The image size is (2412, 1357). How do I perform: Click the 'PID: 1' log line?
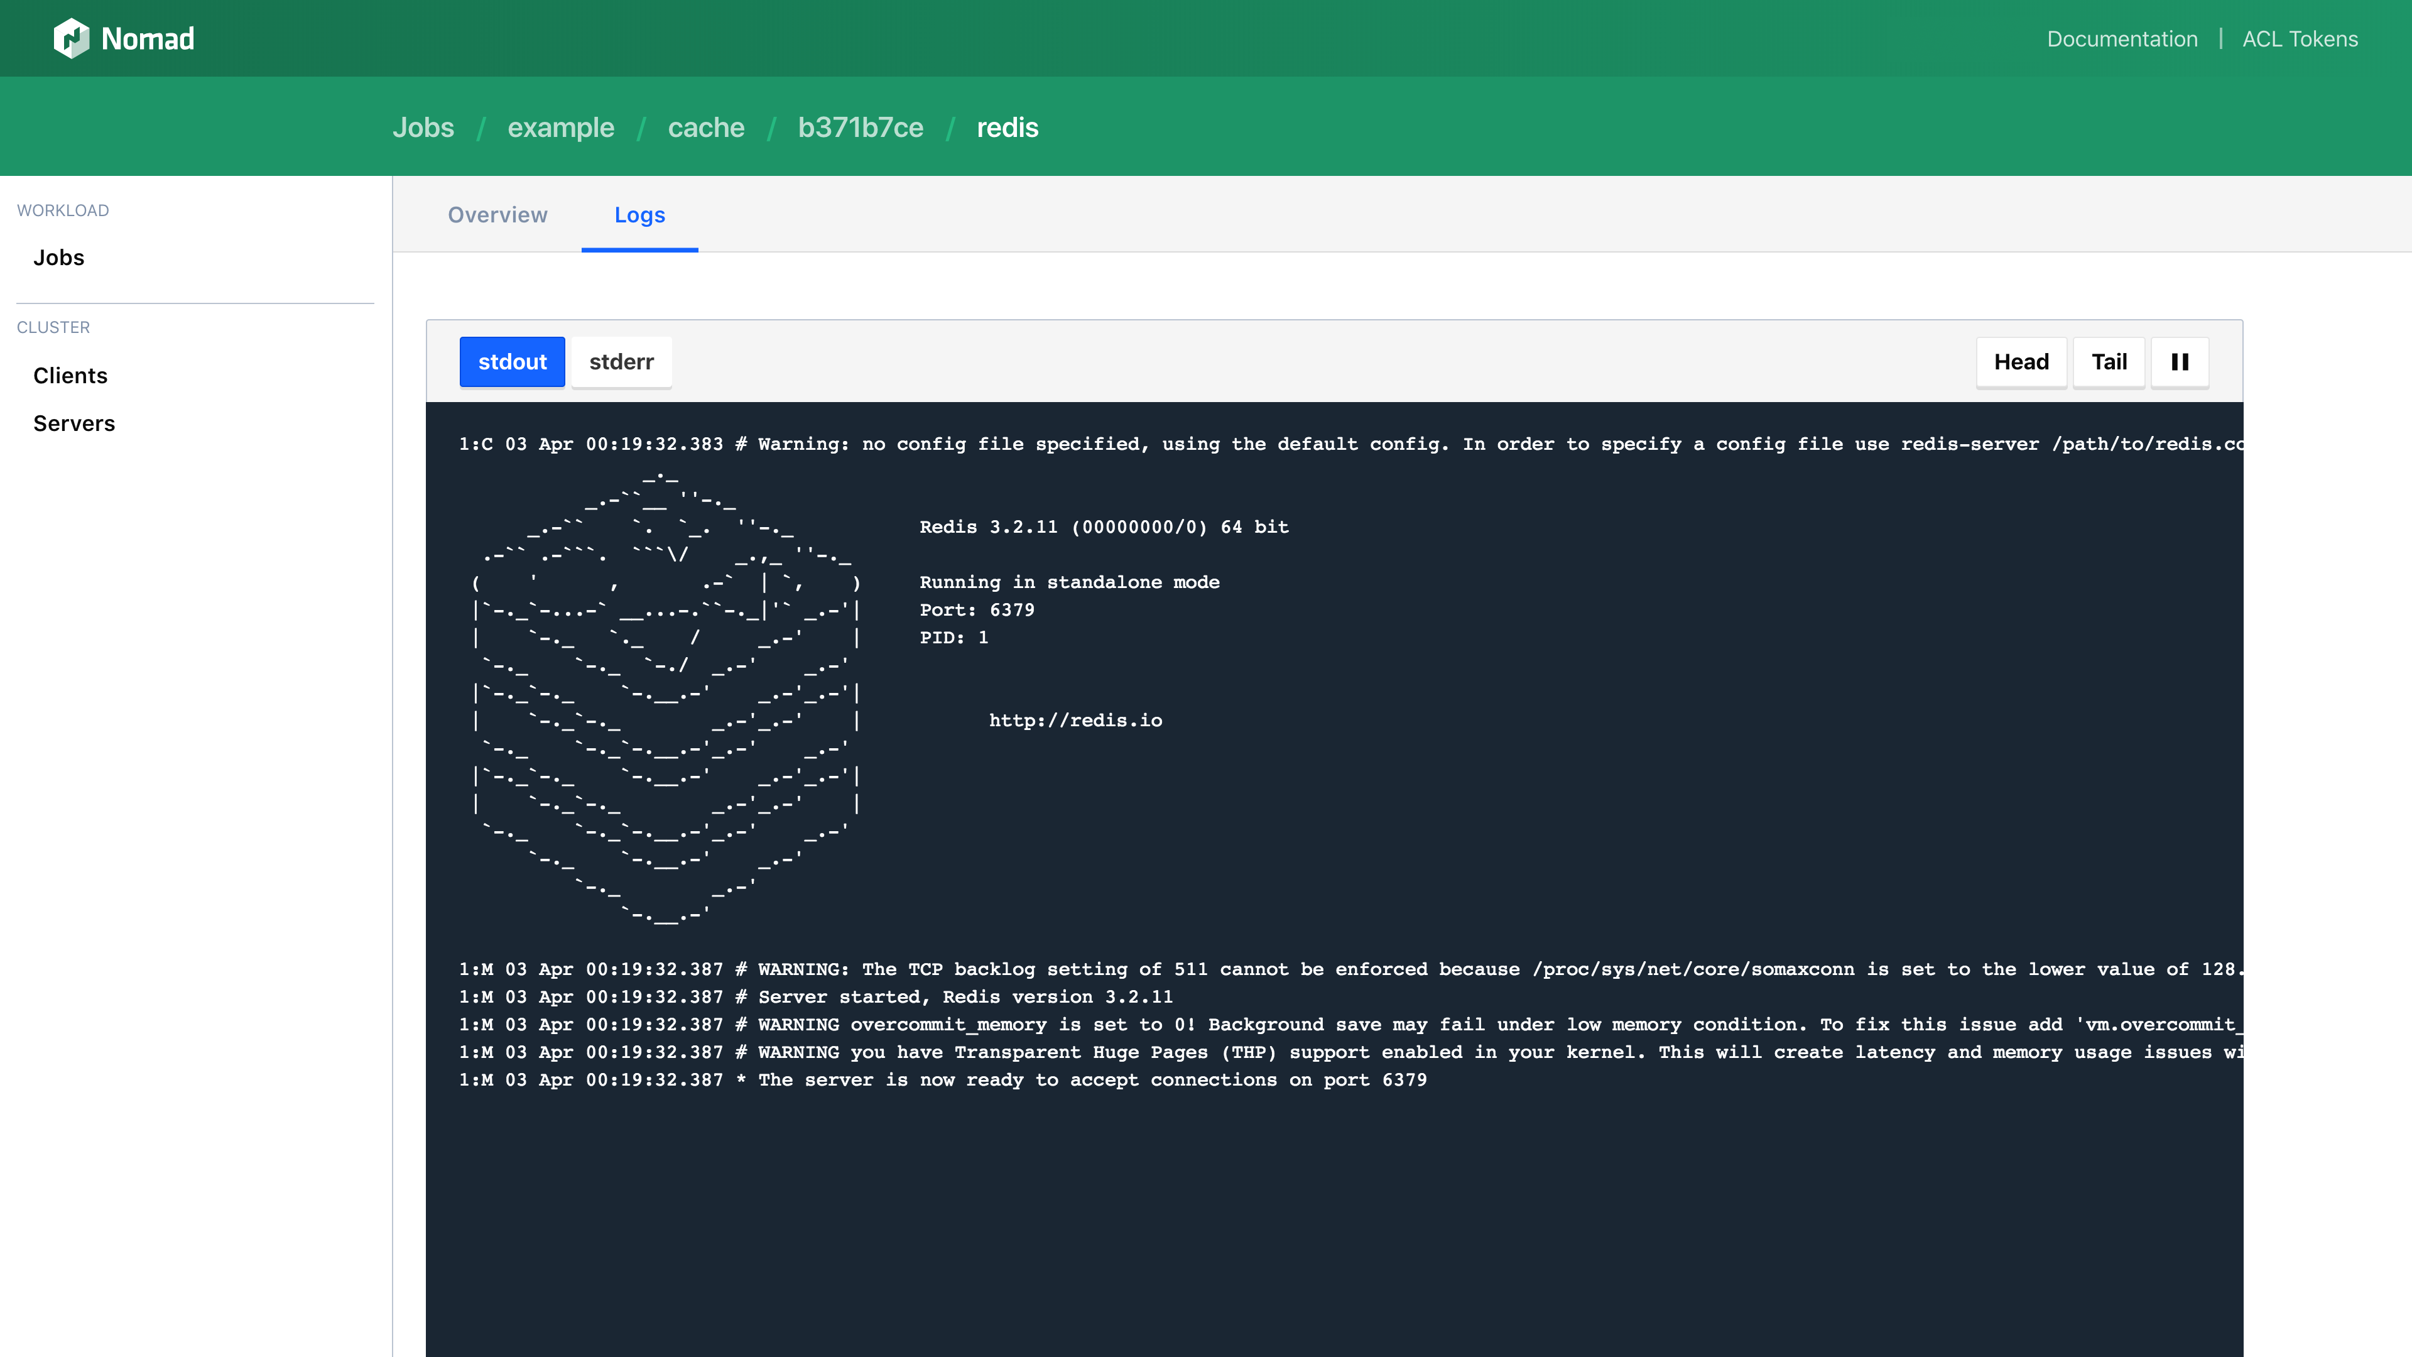(953, 638)
